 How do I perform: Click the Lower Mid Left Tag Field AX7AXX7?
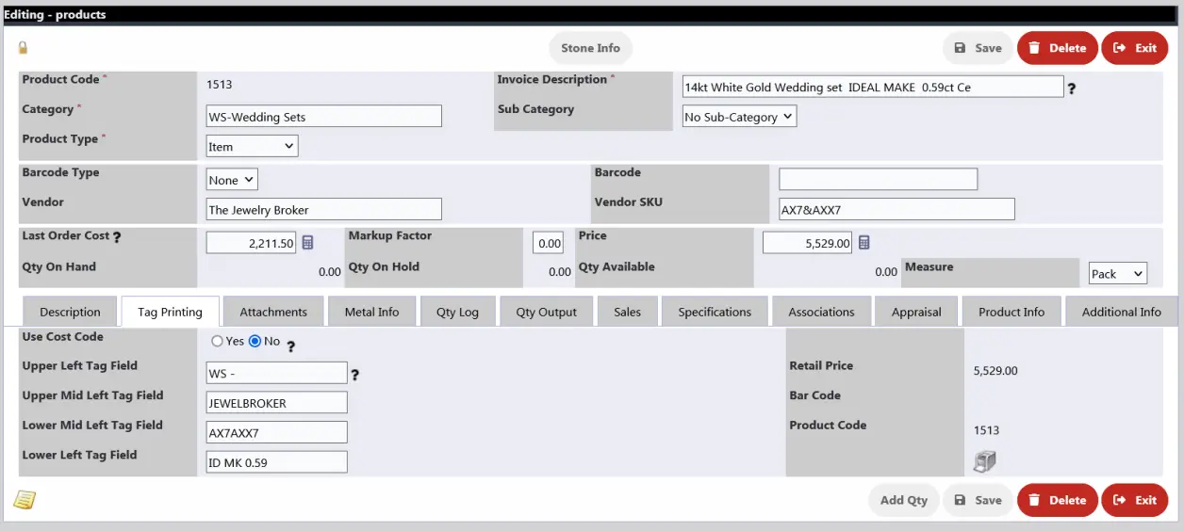tap(277, 432)
